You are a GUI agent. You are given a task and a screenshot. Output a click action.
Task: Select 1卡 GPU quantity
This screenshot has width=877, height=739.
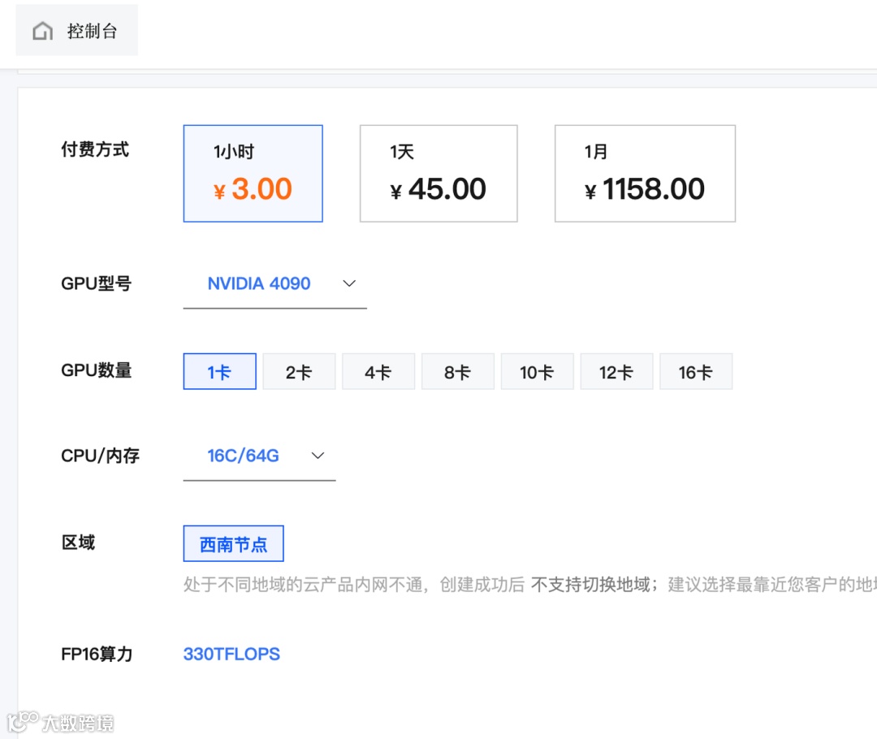219,372
